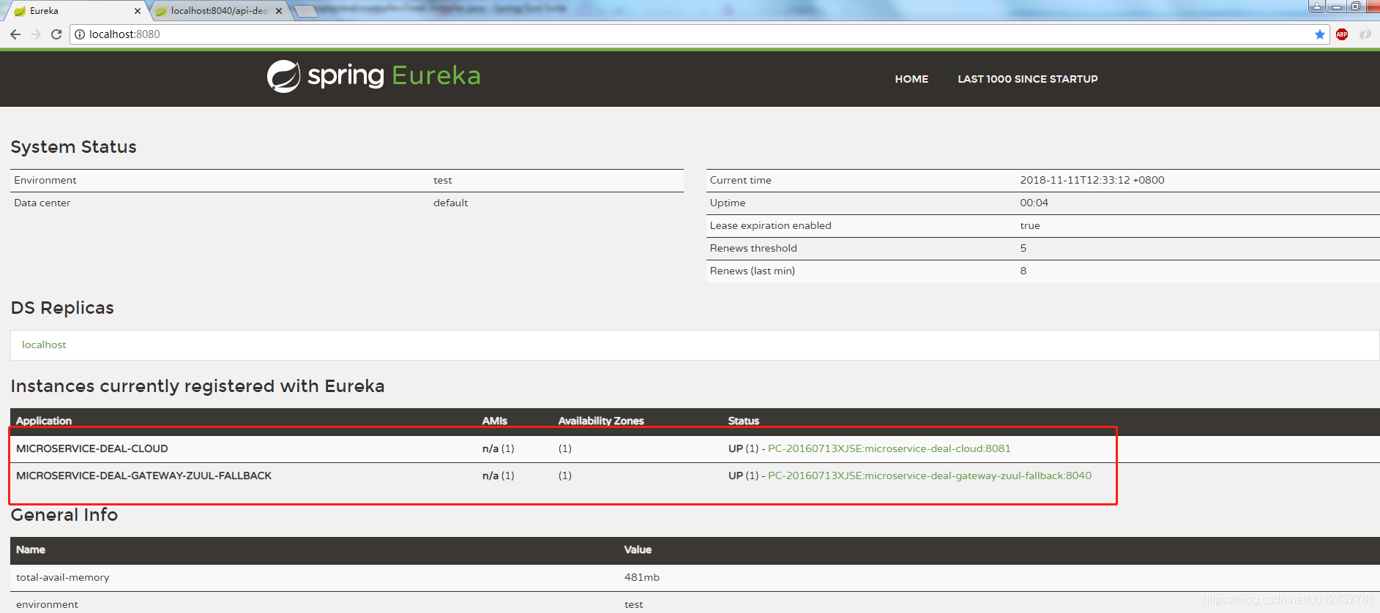Screen dimensions: 1380x613
Task: Click the Value header in General Info
Action: tap(638, 549)
